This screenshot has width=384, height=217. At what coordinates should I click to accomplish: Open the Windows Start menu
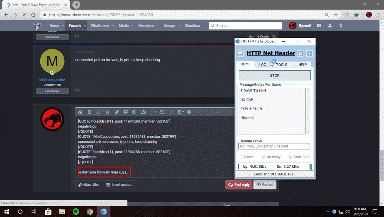(x=7, y=212)
